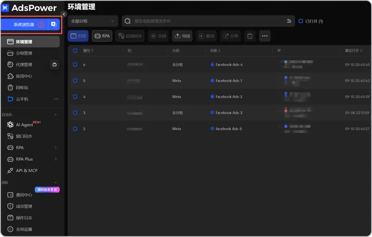The width and height of the screenshot is (372, 237).
Task: Click the arrow next to 云手机
Action: 56,99
